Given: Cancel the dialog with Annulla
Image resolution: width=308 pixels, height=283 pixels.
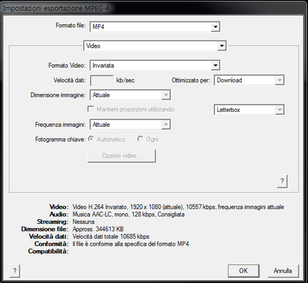Looking at the screenshot, I should (283, 271).
